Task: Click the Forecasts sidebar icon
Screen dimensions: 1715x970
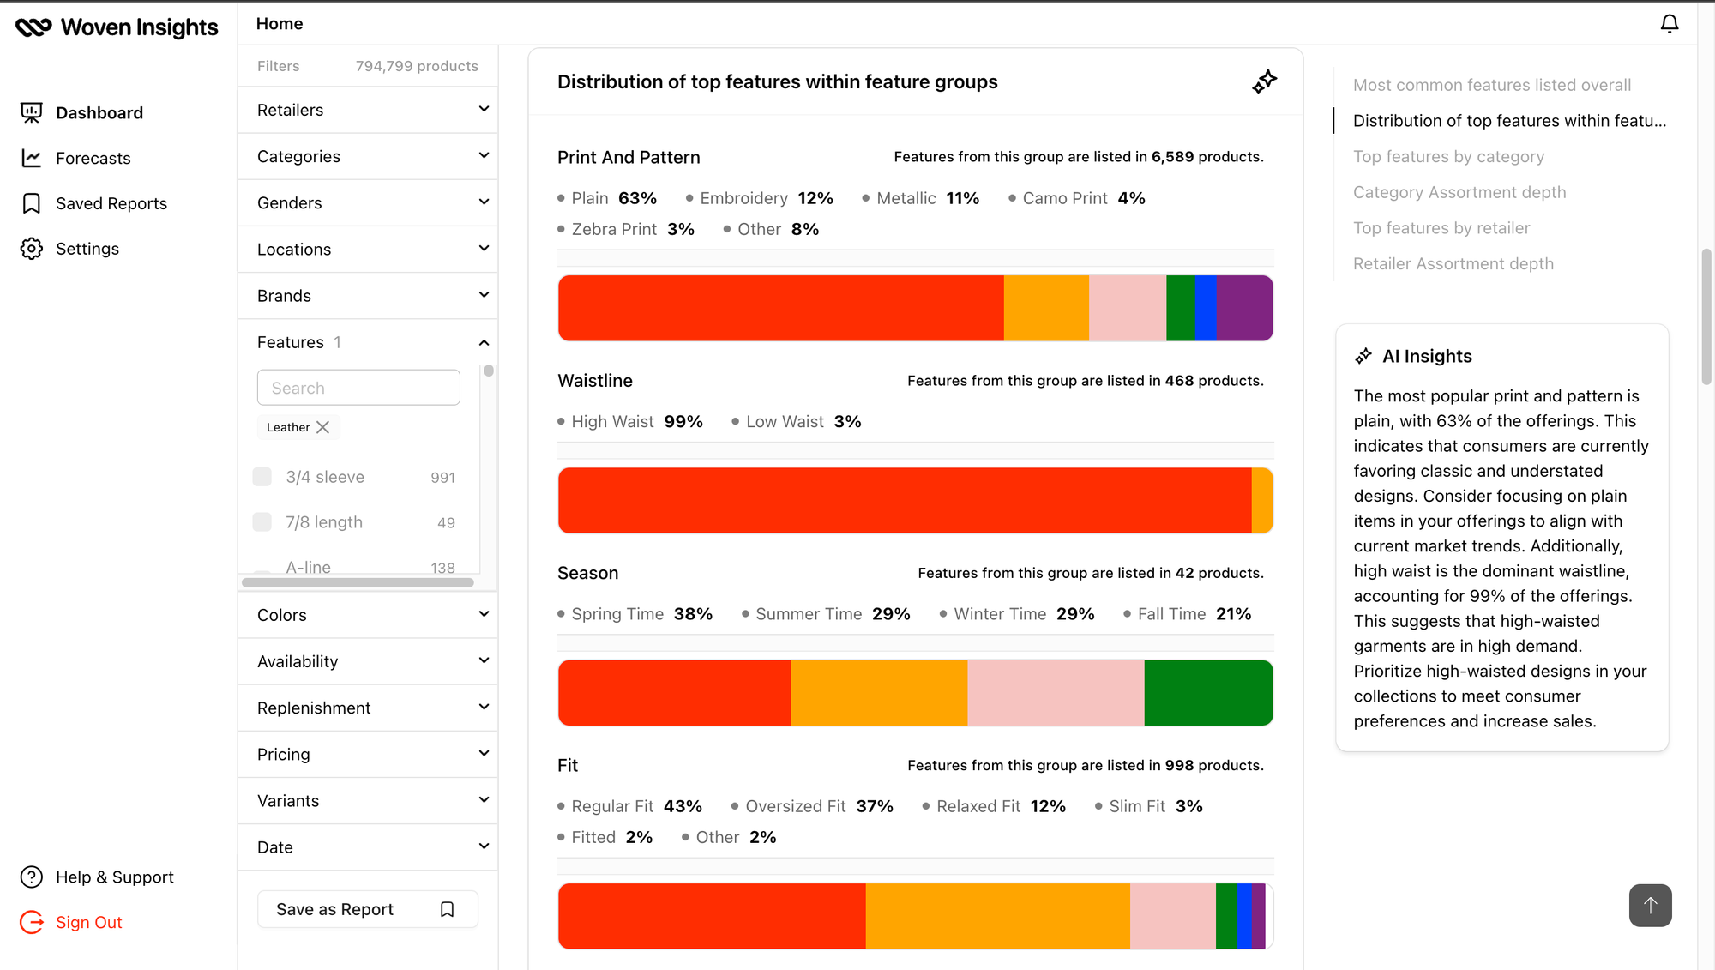Action: 31,157
